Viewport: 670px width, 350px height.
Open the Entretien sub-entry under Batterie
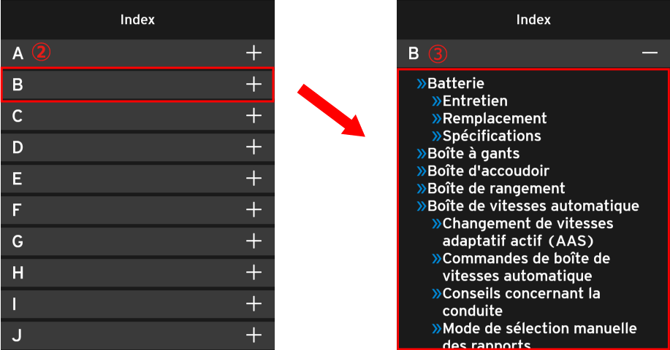[474, 101]
